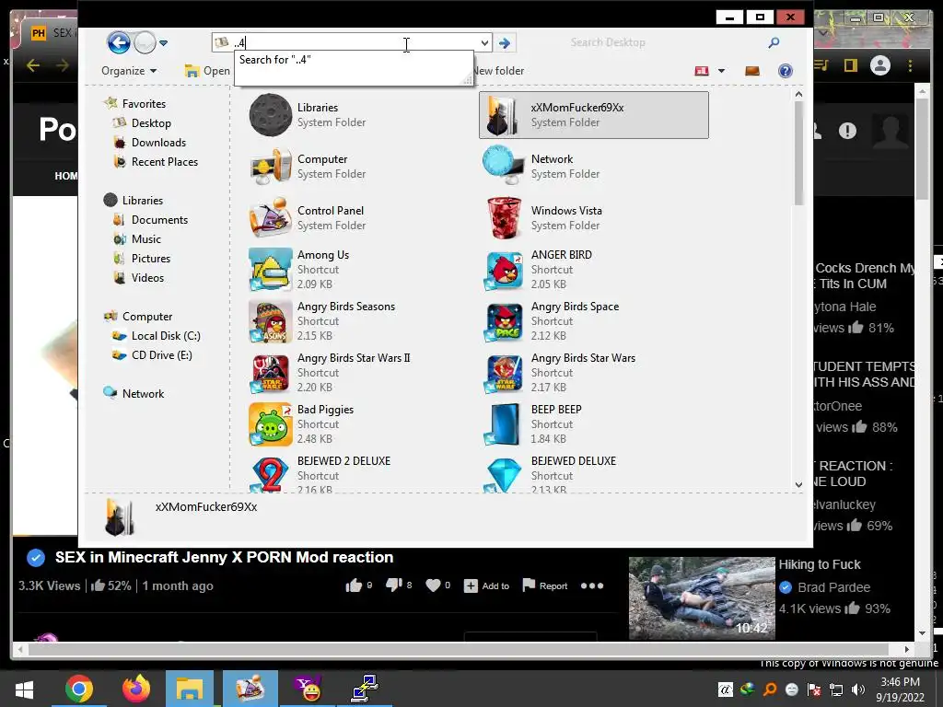Select the BEJEWED 2 DELUXE shortcut
This screenshot has height=707, width=943.
(x=271, y=474)
